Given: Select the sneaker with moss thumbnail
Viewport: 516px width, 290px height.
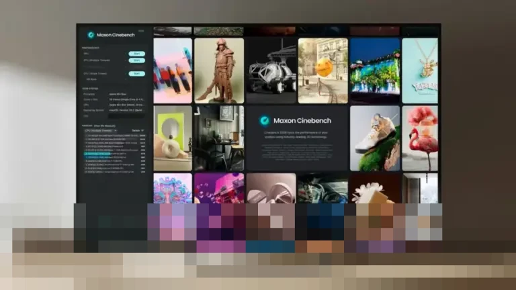Looking at the screenshot, I should tap(374, 138).
